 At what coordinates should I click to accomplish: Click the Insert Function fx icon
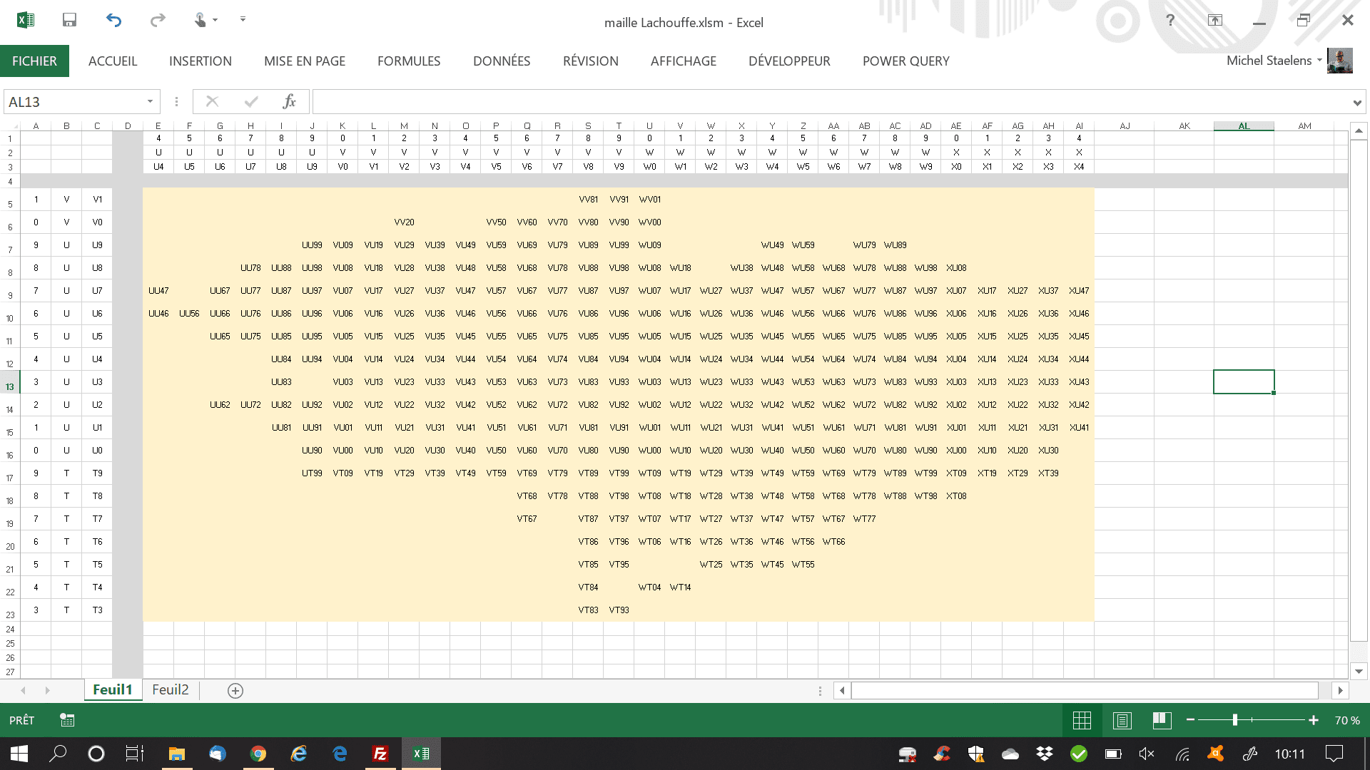(x=289, y=101)
